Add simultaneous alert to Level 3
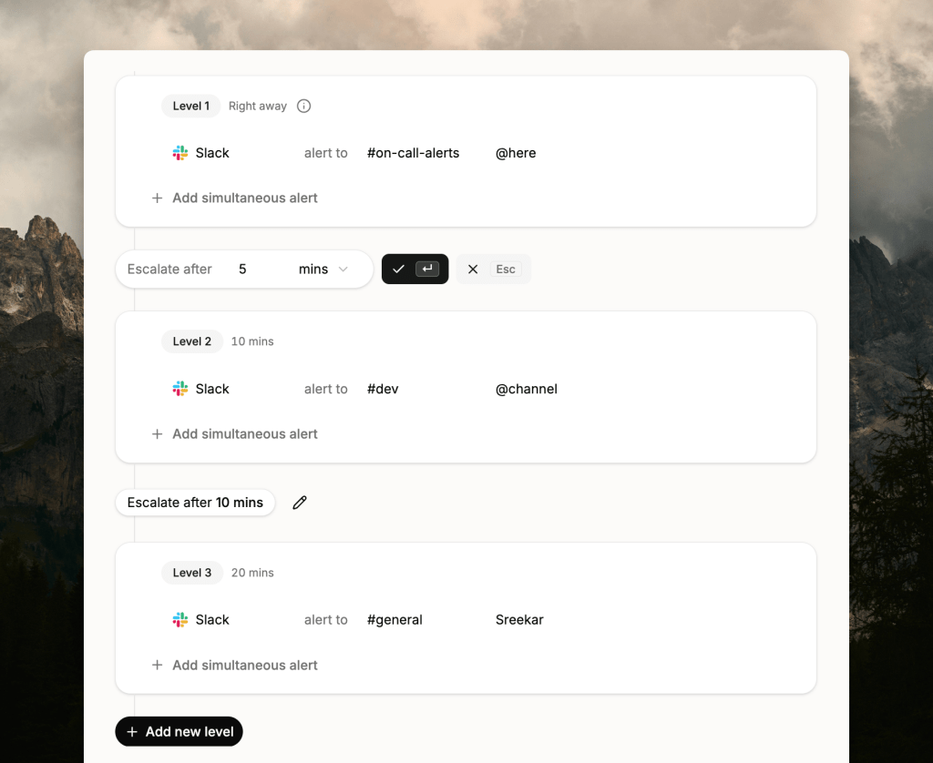 (x=234, y=665)
